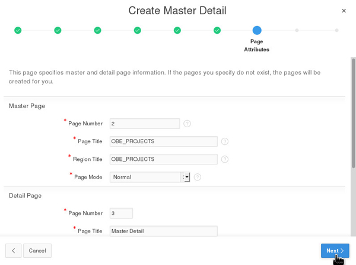Close the Create Master Detail dialog
356x265 pixels.
(344, 11)
